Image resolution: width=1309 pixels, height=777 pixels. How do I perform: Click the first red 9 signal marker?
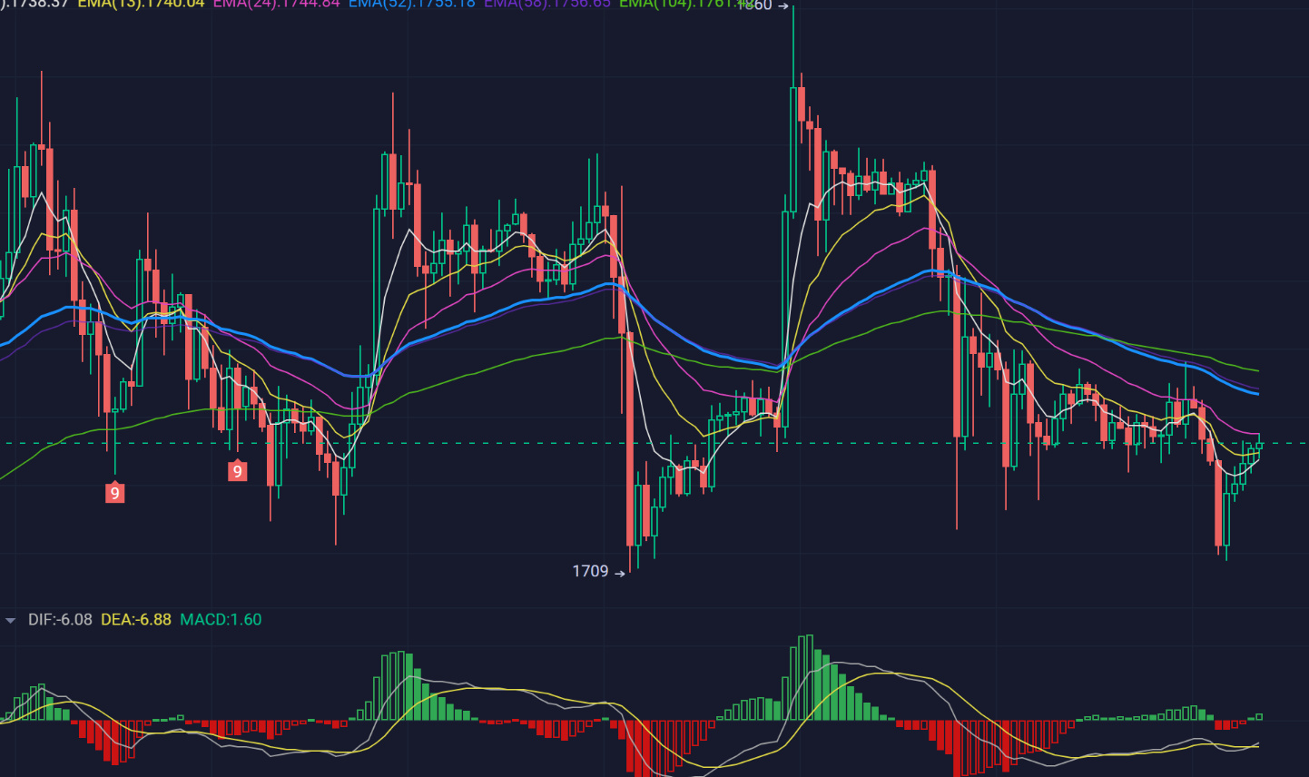pos(114,493)
